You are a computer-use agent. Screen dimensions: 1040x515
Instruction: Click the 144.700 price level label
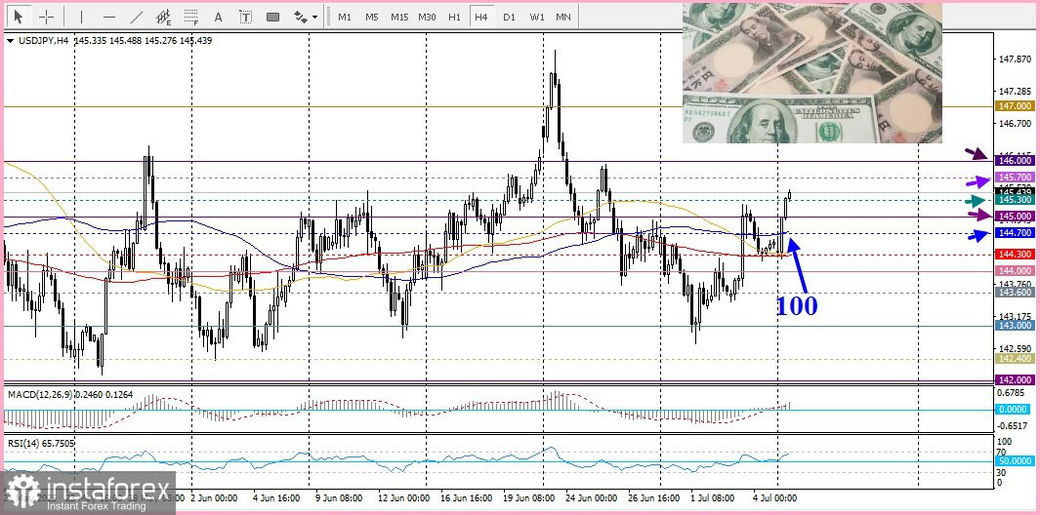click(x=1015, y=233)
